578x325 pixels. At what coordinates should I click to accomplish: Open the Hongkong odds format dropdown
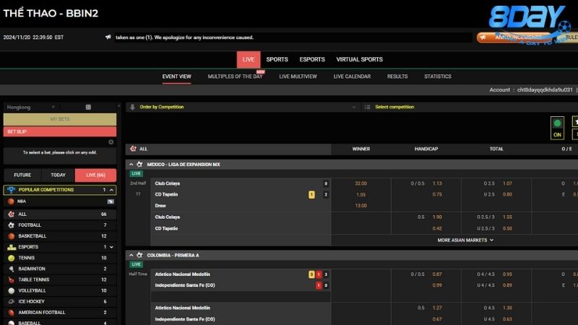point(31,107)
